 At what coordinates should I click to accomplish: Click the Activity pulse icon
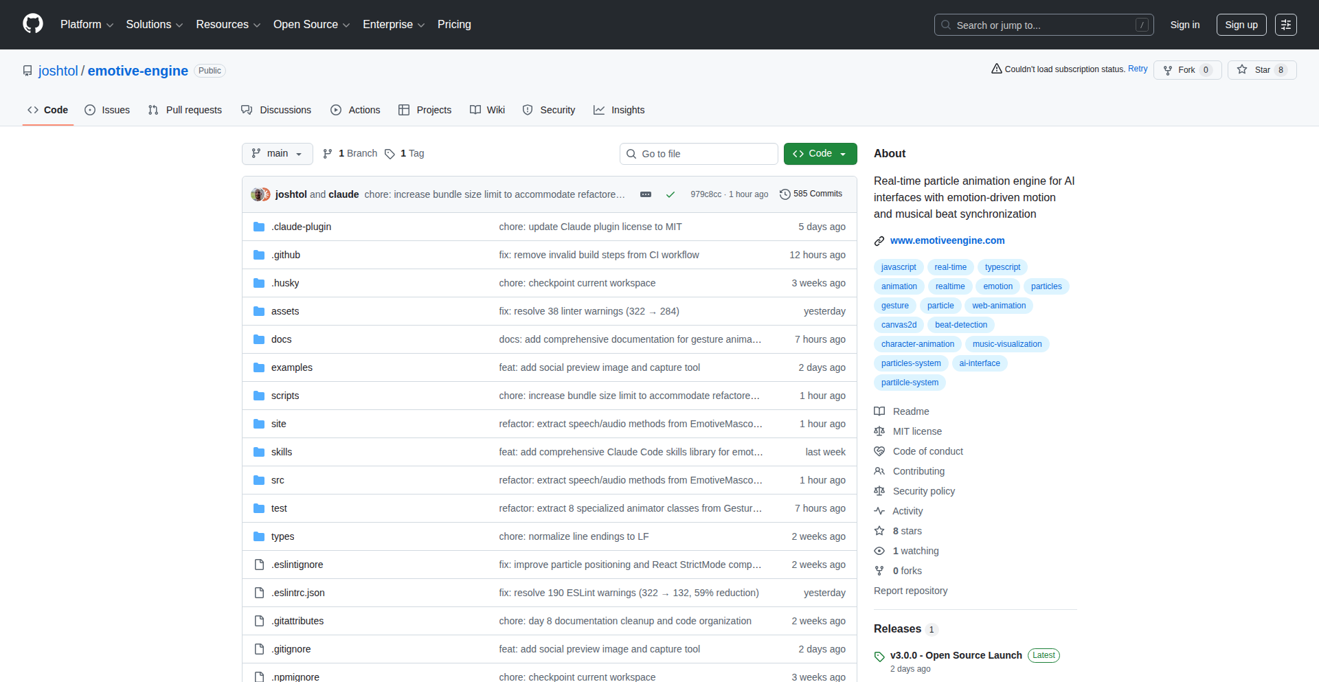pyautogui.click(x=879, y=511)
